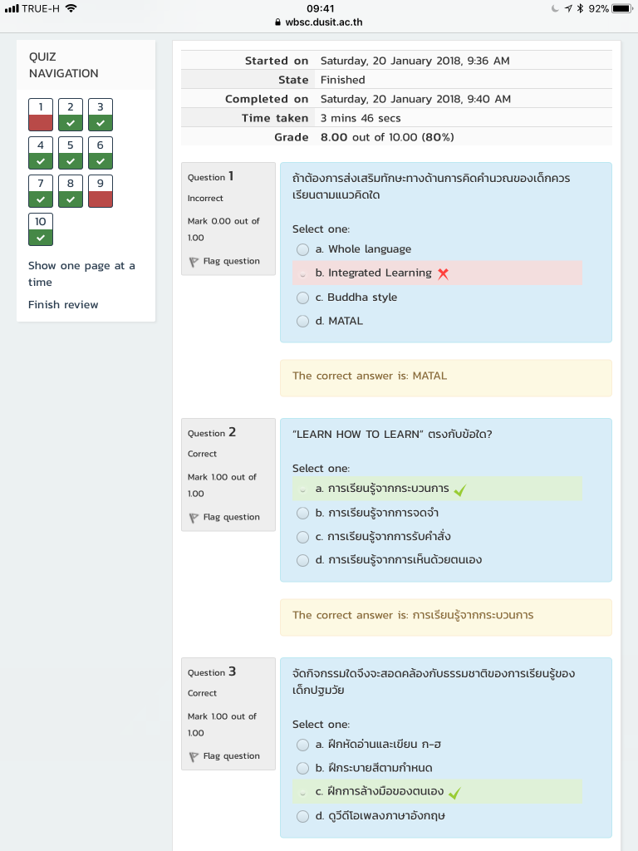638x851 pixels.
Task: Select radio option 'd. MATAL'
Action: 303,321
